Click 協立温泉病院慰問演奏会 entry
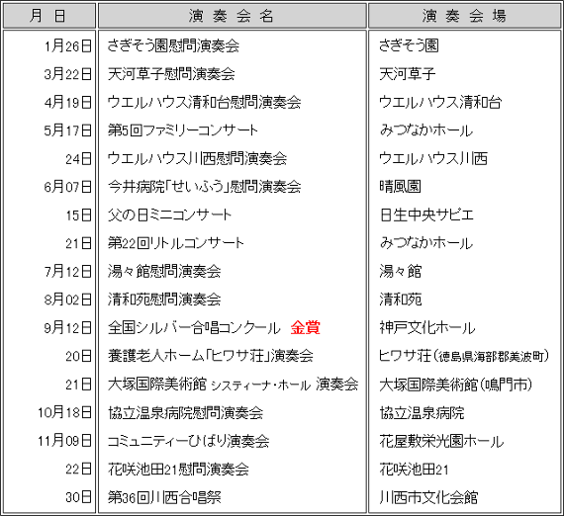Screen dimensions: 564x516 pyautogui.click(x=186, y=412)
